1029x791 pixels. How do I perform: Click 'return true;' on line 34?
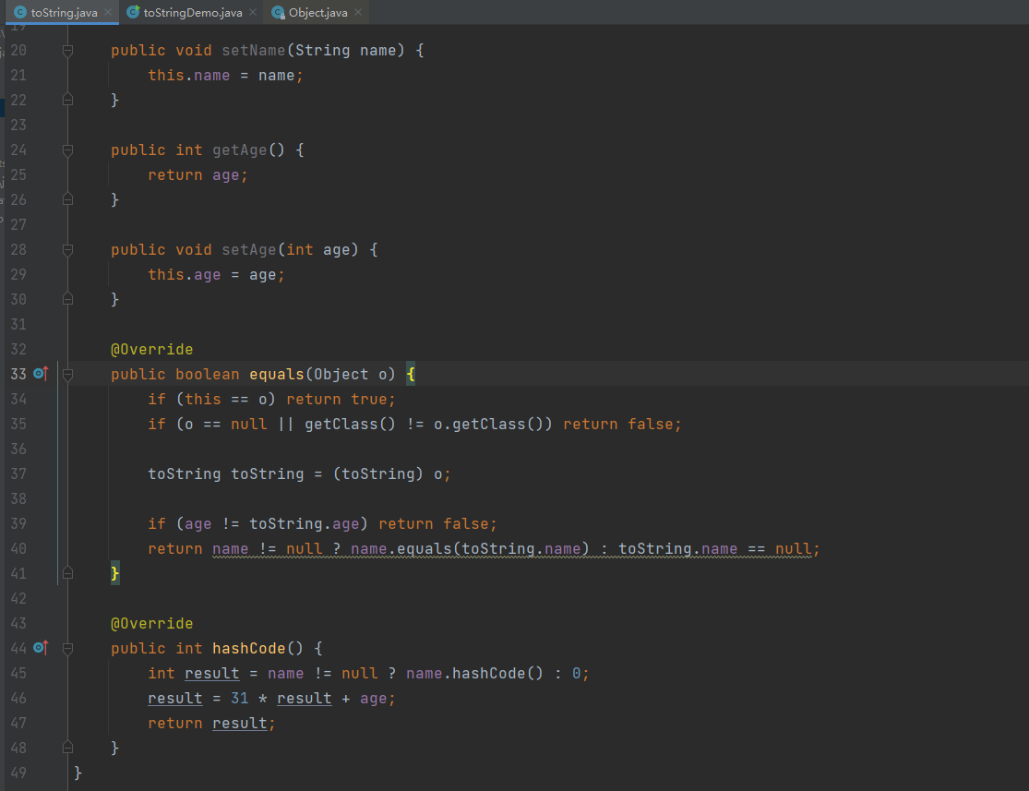pyautogui.click(x=341, y=399)
